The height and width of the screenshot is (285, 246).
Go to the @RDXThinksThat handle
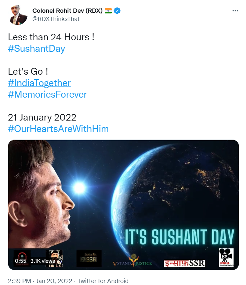[56, 19]
